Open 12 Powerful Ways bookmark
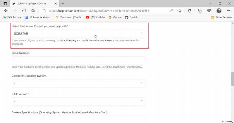This screenshot has height=123, width=234. point(39,17)
